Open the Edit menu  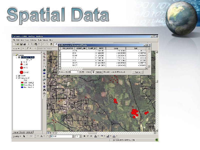[18, 40]
